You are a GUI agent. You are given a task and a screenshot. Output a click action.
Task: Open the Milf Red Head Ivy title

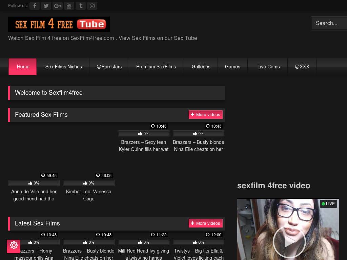[x=144, y=254]
